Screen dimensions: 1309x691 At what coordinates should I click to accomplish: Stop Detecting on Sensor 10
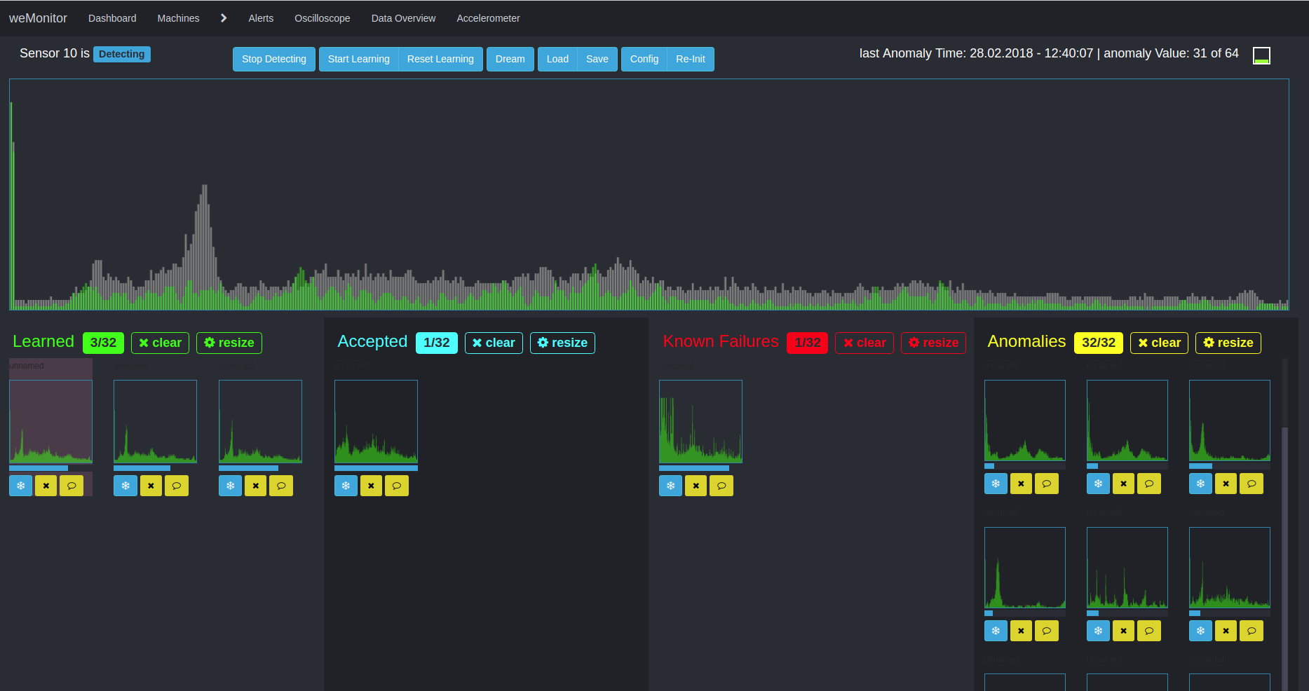tap(274, 59)
